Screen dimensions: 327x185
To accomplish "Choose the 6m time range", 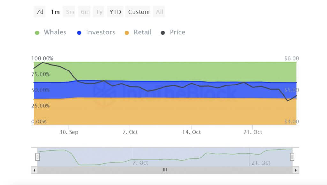I will click(x=85, y=12).
